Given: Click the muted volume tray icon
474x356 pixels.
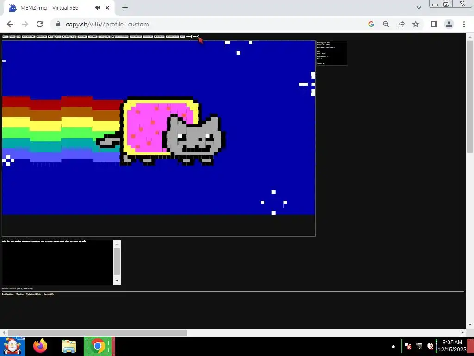Looking at the screenshot, I should pyautogui.click(x=430, y=346).
